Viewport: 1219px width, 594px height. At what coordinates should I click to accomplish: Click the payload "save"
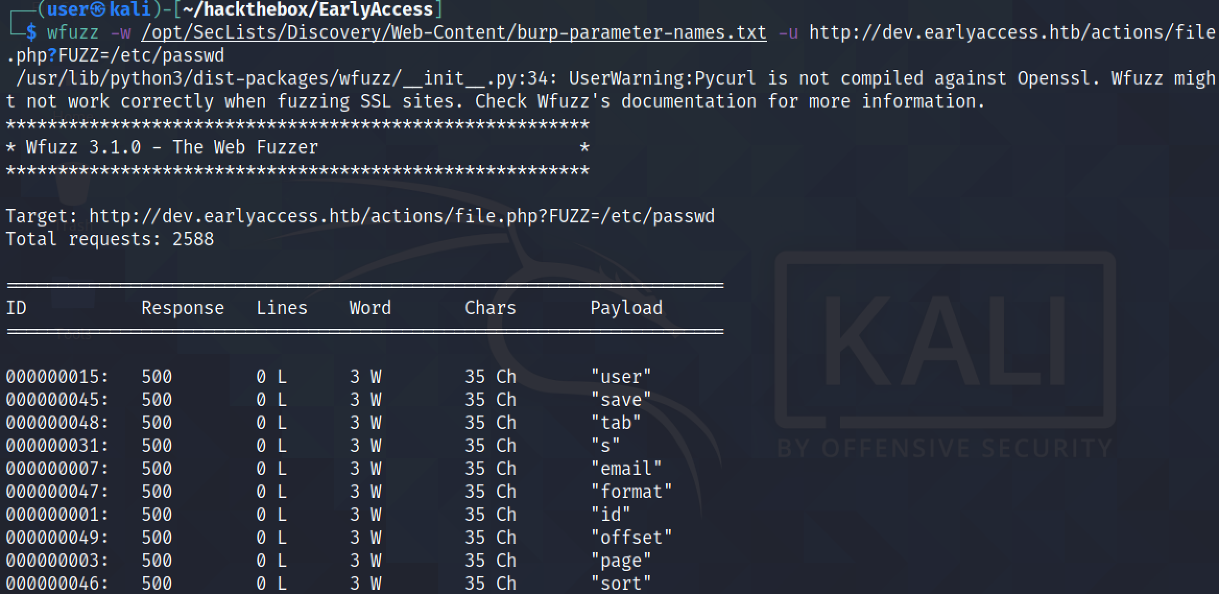(x=621, y=399)
